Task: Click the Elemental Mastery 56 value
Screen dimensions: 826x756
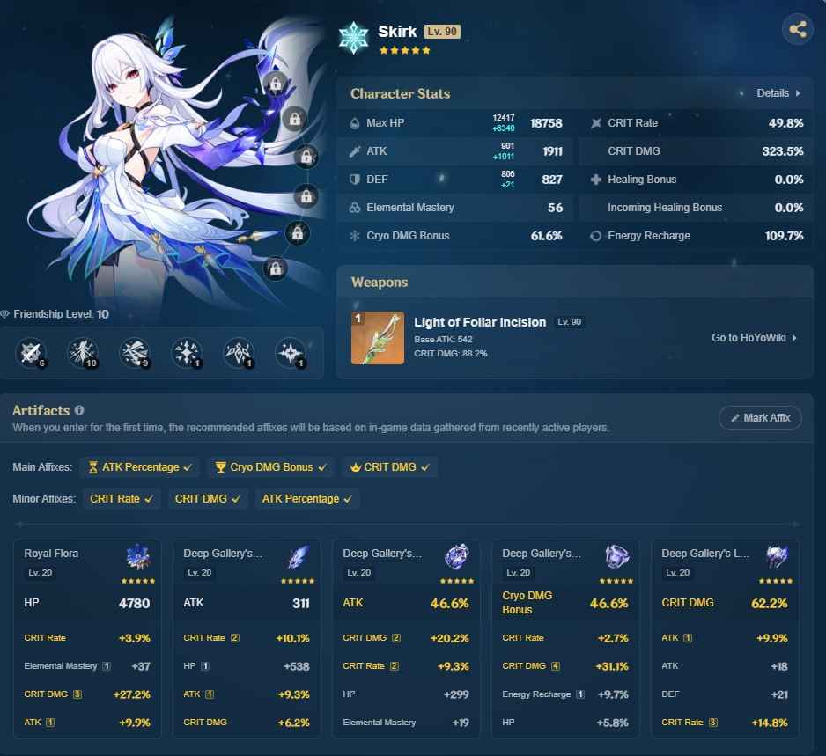Action: [x=556, y=208]
